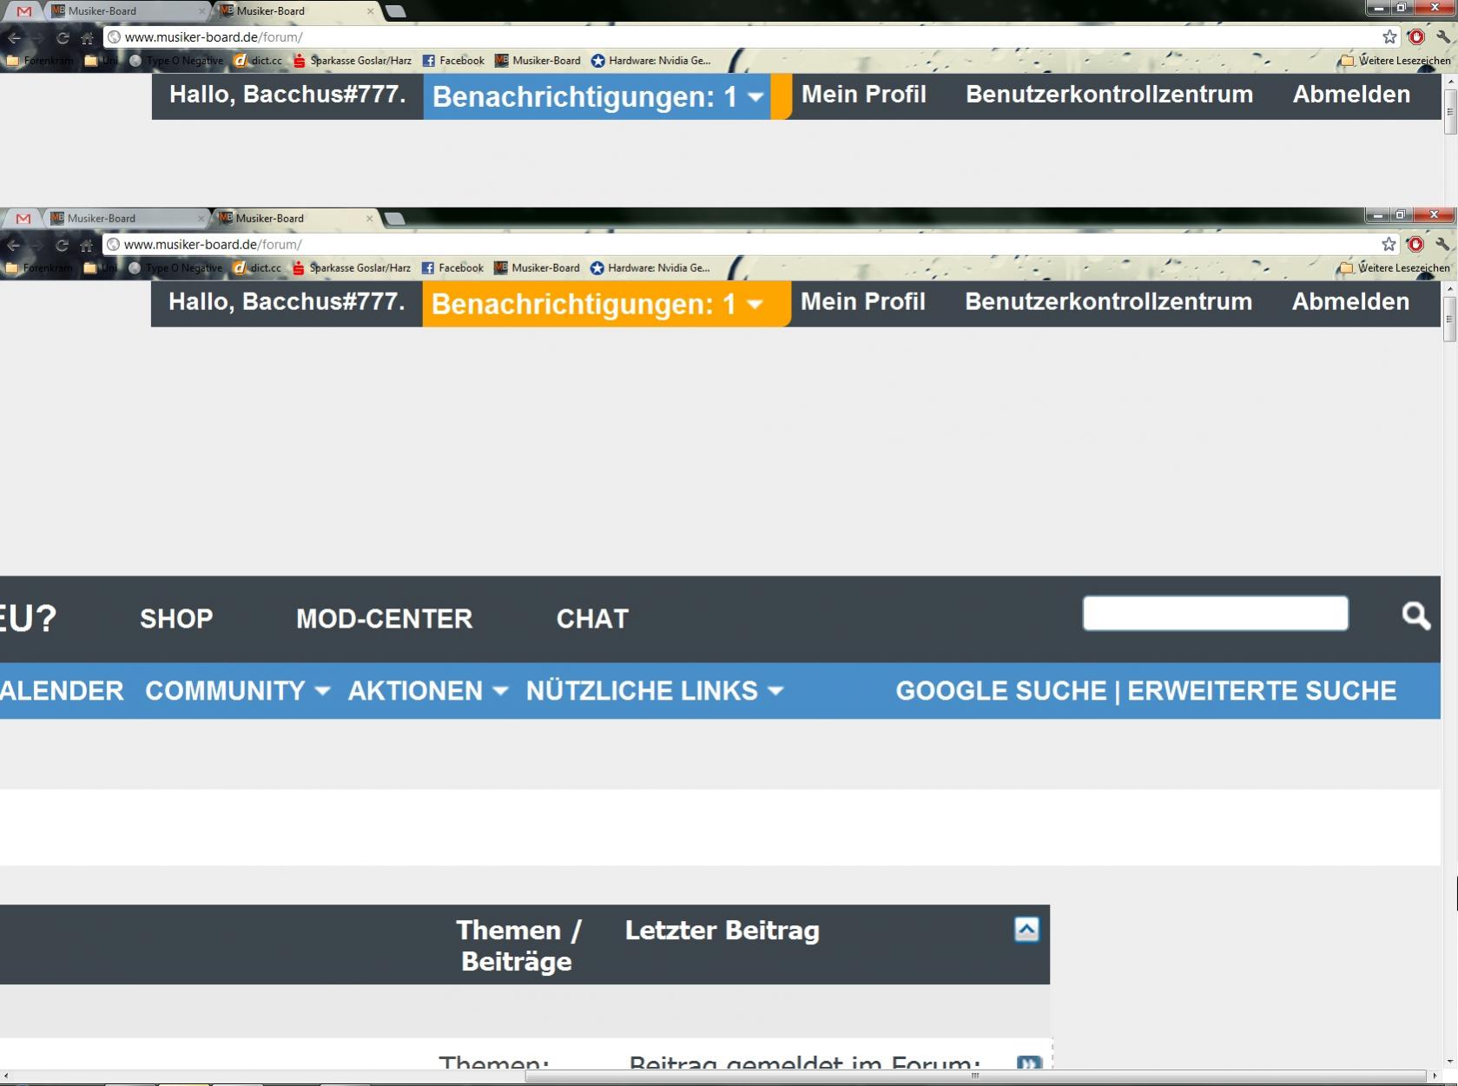The image size is (1458, 1086).
Task: Click the lower browser's horizontal scrollbar thumb
Action: 975,1076
